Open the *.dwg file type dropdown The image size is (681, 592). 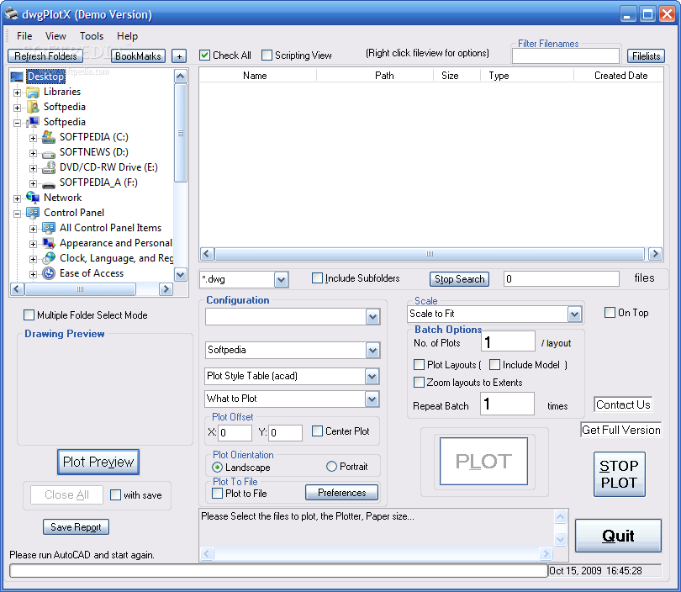[x=281, y=280]
